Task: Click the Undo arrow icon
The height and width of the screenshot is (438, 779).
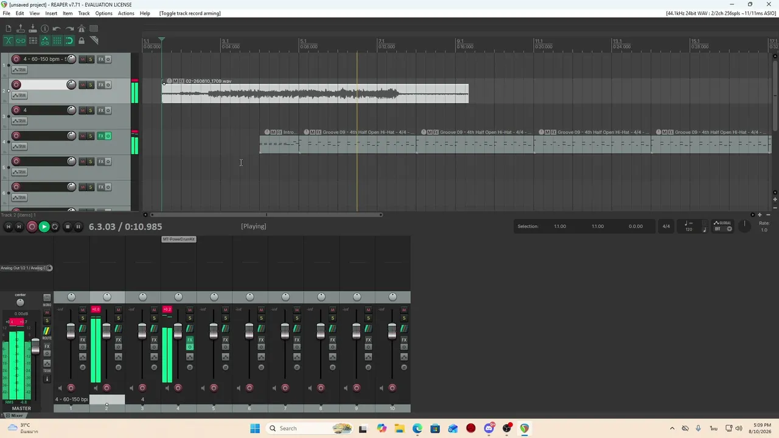Action: (57, 29)
